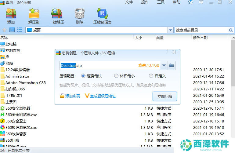Open the 文件 menu

(x=129, y=2)
